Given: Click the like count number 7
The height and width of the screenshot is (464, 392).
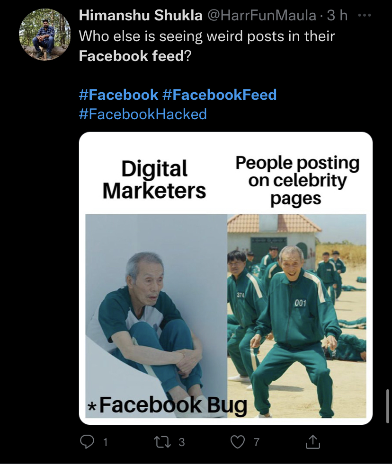Looking at the screenshot, I should coord(256,442).
